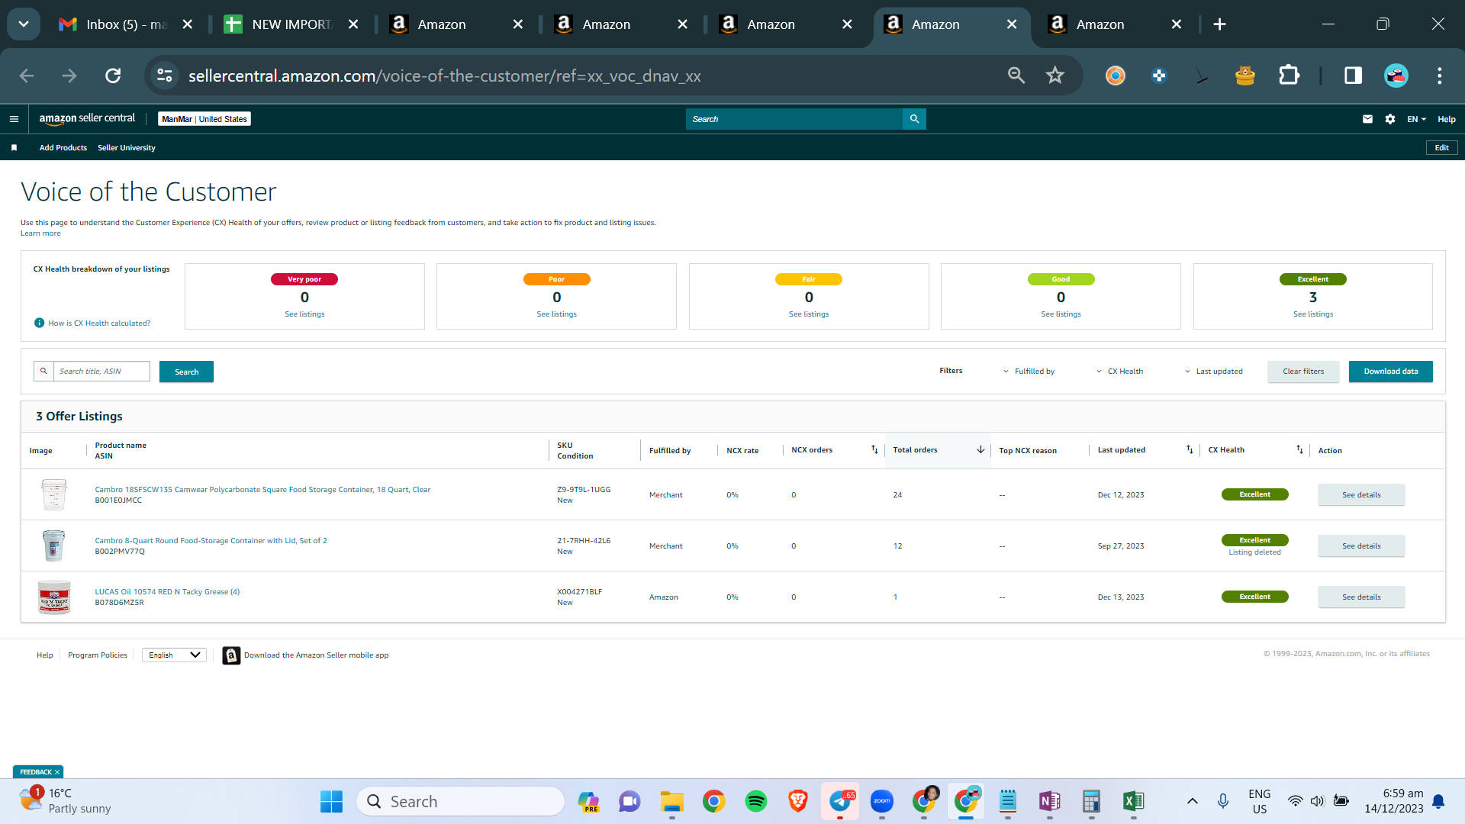Open the messages envelope icon
Screen dimensions: 1465x824
pos(1367,119)
